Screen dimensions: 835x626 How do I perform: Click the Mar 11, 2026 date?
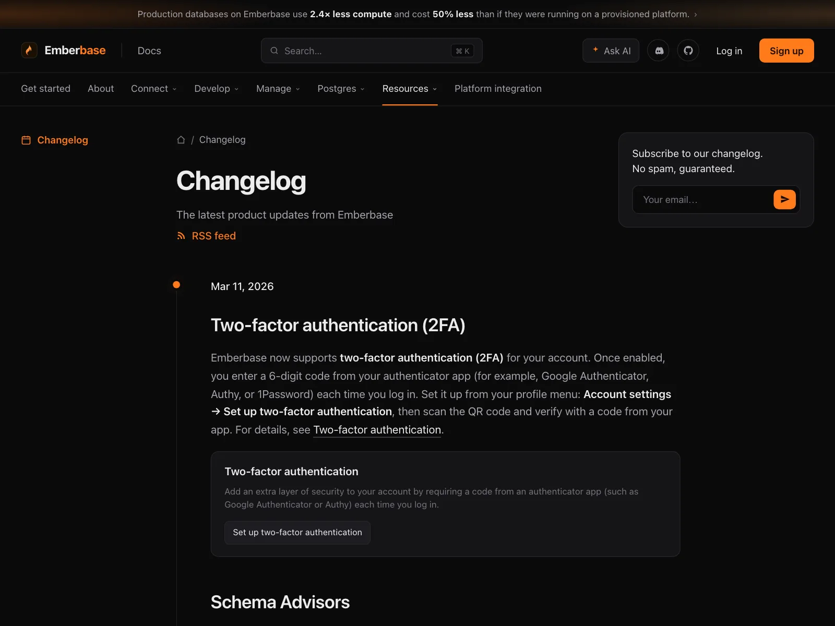pos(242,286)
